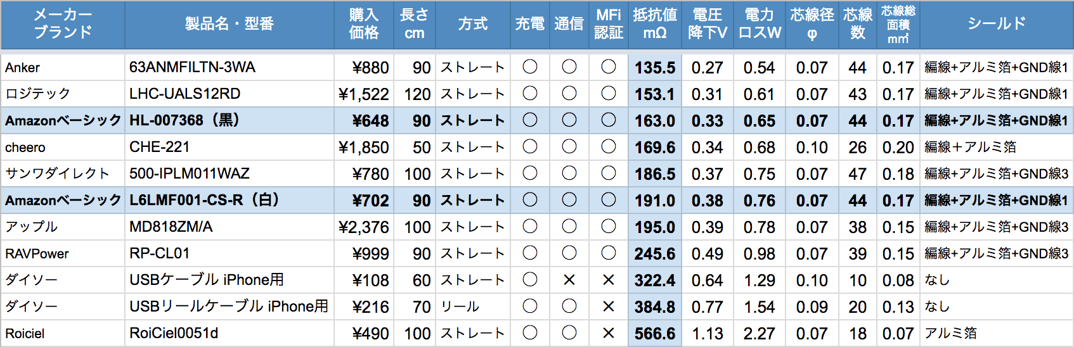This screenshot has height=347, width=1074.
Task: Select the '方式' column header
Action: pos(473,24)
